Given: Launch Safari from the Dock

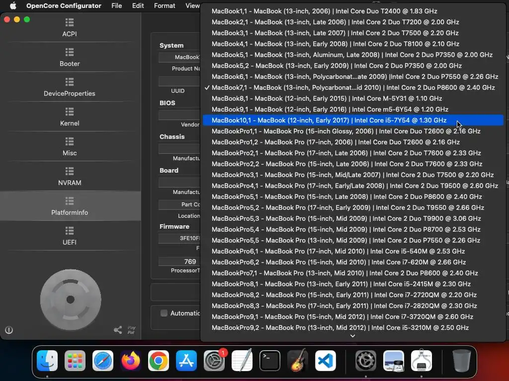Looking at the screenshot, I should 103,361.
